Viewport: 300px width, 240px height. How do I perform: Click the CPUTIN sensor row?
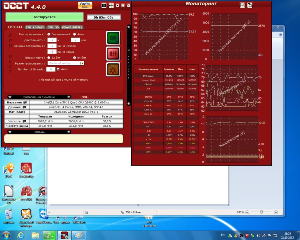coord(166,97)
